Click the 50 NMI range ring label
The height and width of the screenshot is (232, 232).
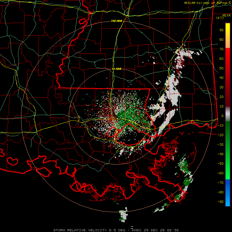coord(117,69)
